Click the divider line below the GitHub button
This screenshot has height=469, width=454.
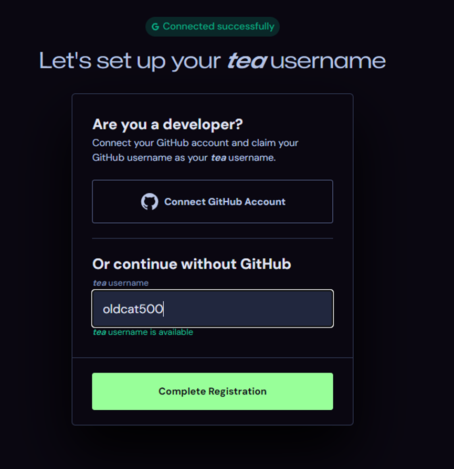tap(213, 238)
